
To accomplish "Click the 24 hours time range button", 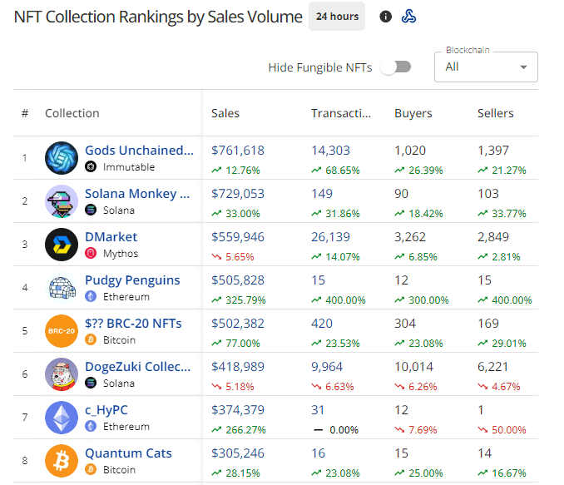I will pos(337,17).
